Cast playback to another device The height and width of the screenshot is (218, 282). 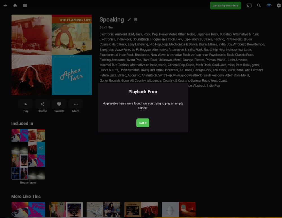pyautogui.click(x=249, y=5)
